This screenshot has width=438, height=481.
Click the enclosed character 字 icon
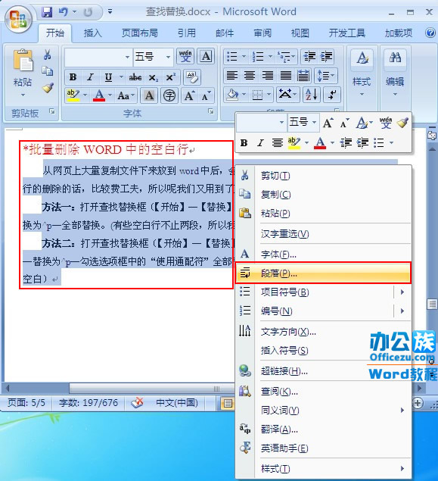169,95
